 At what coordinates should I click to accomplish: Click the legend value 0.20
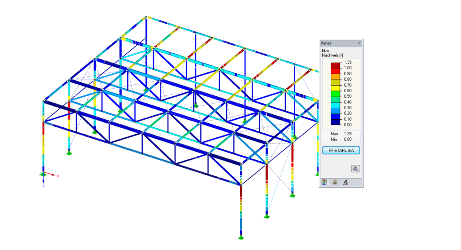pos(348,113)
